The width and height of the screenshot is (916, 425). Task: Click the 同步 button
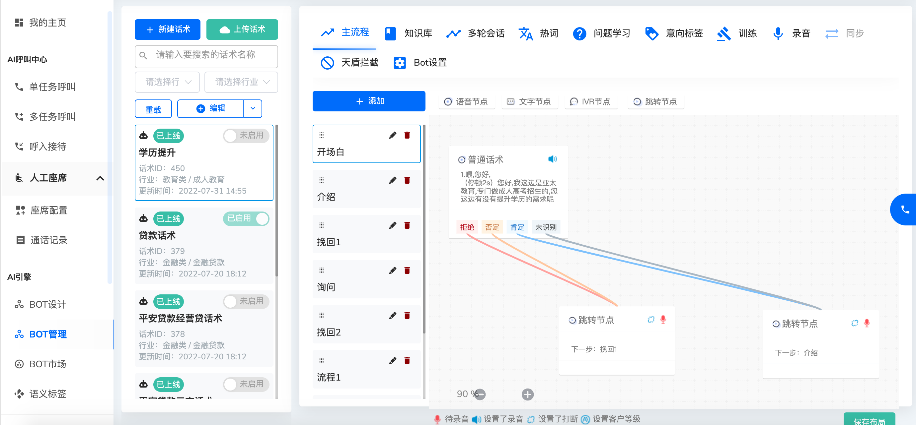[x=845, y=33]
